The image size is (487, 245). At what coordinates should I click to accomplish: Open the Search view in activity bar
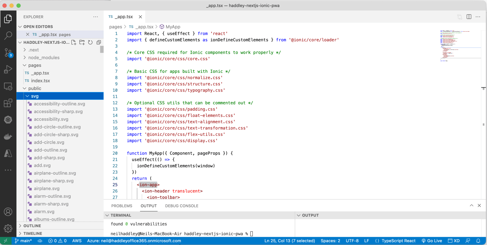coord(8,35)
